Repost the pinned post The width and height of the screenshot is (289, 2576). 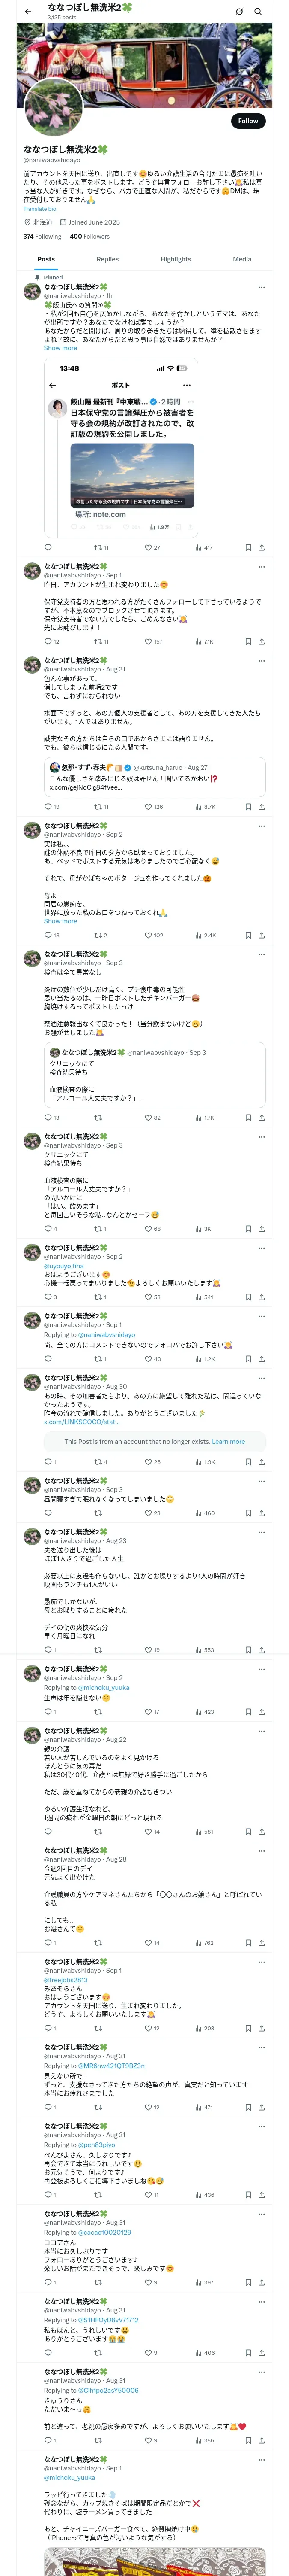98,548
